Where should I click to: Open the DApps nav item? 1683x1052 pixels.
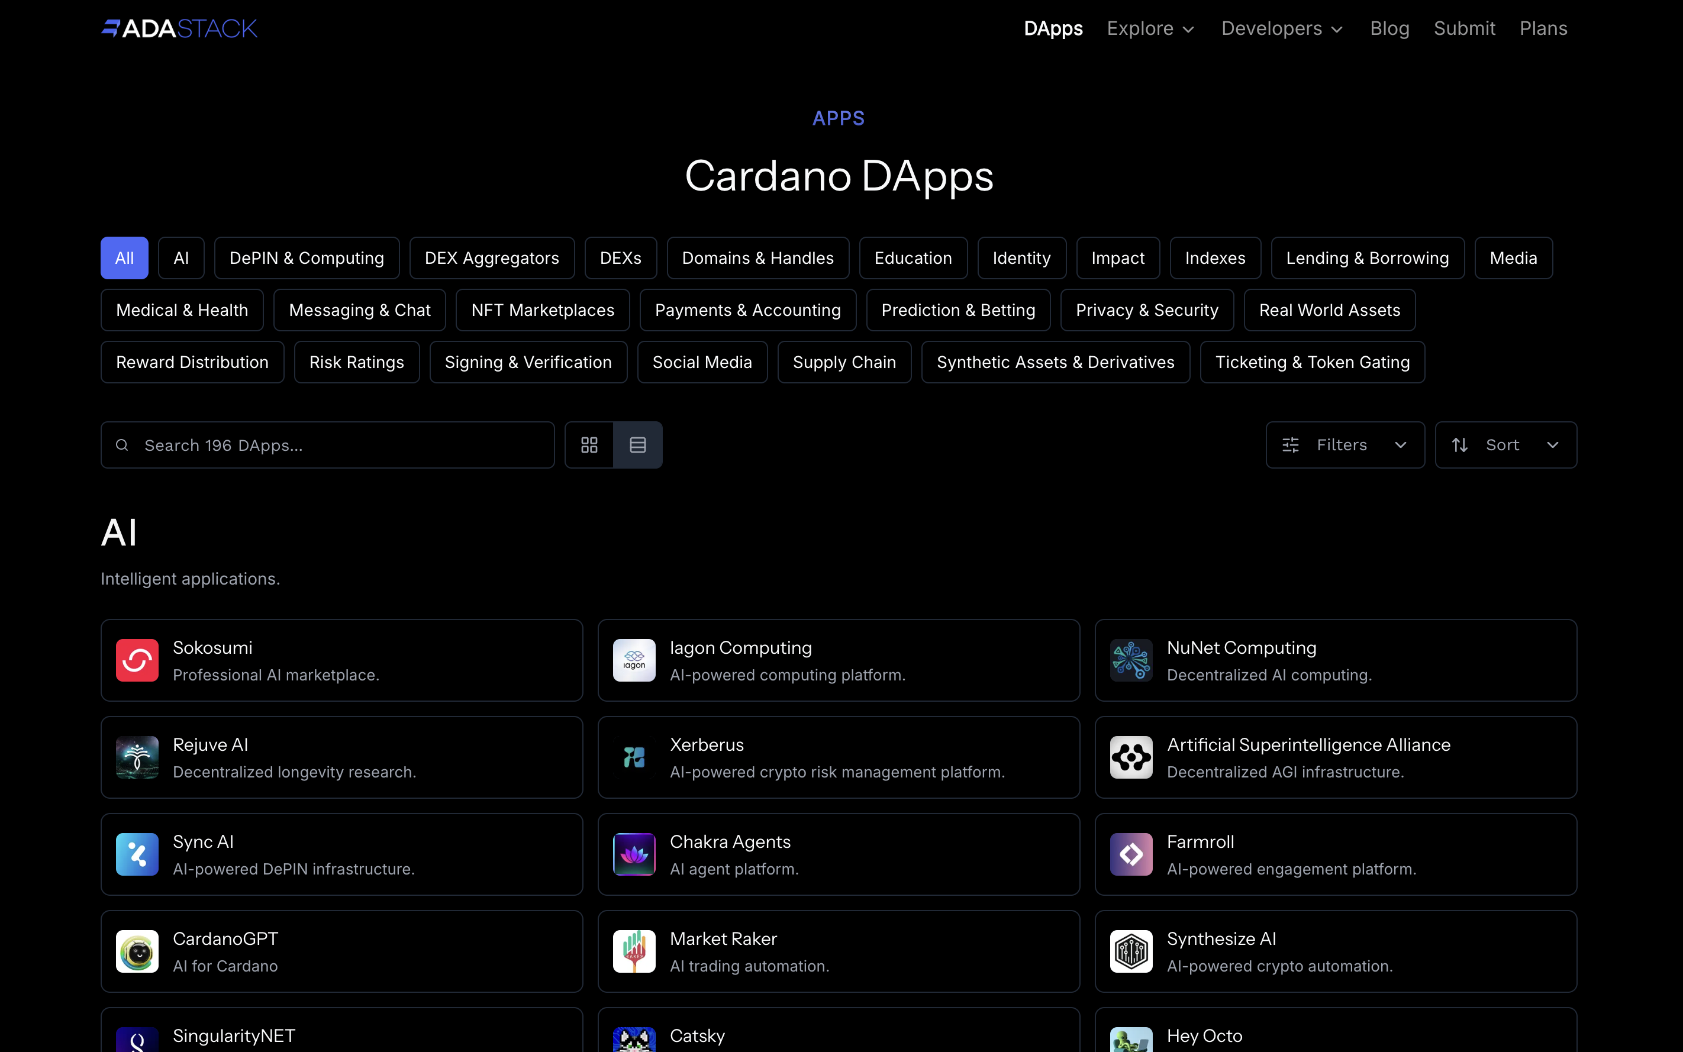(1053, 28)
